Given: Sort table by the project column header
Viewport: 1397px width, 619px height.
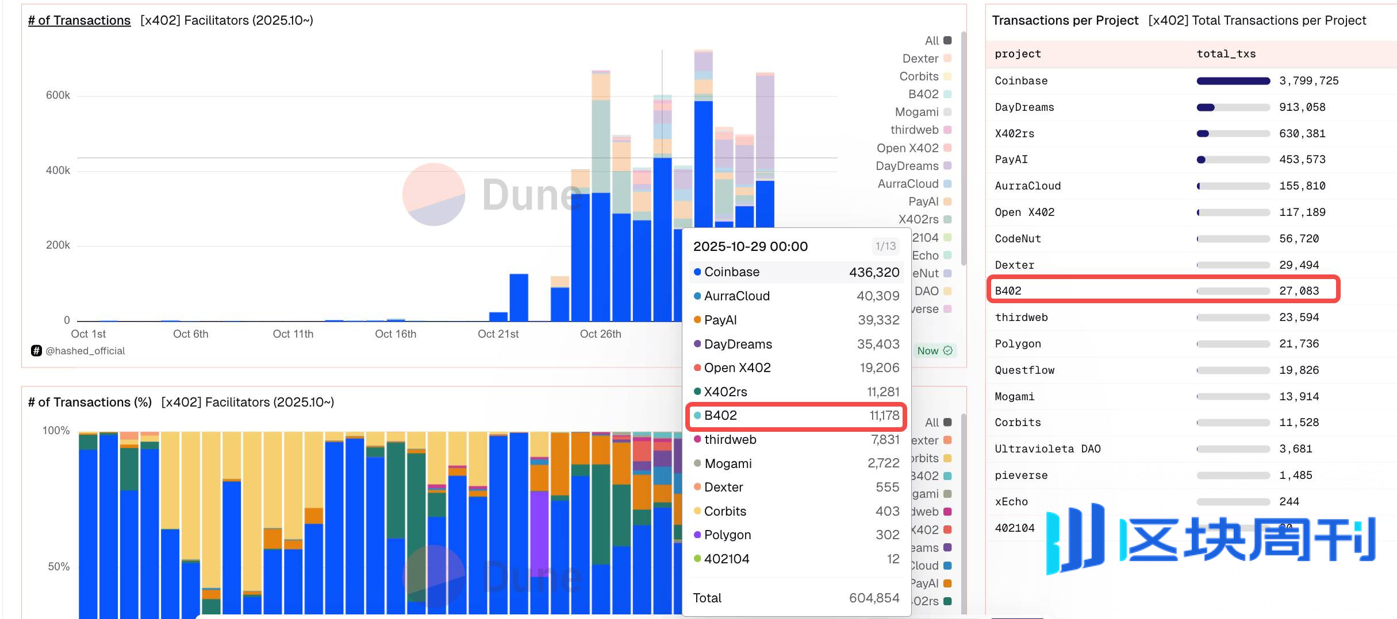Looking at the screenshot, I should click(1018, 54).
